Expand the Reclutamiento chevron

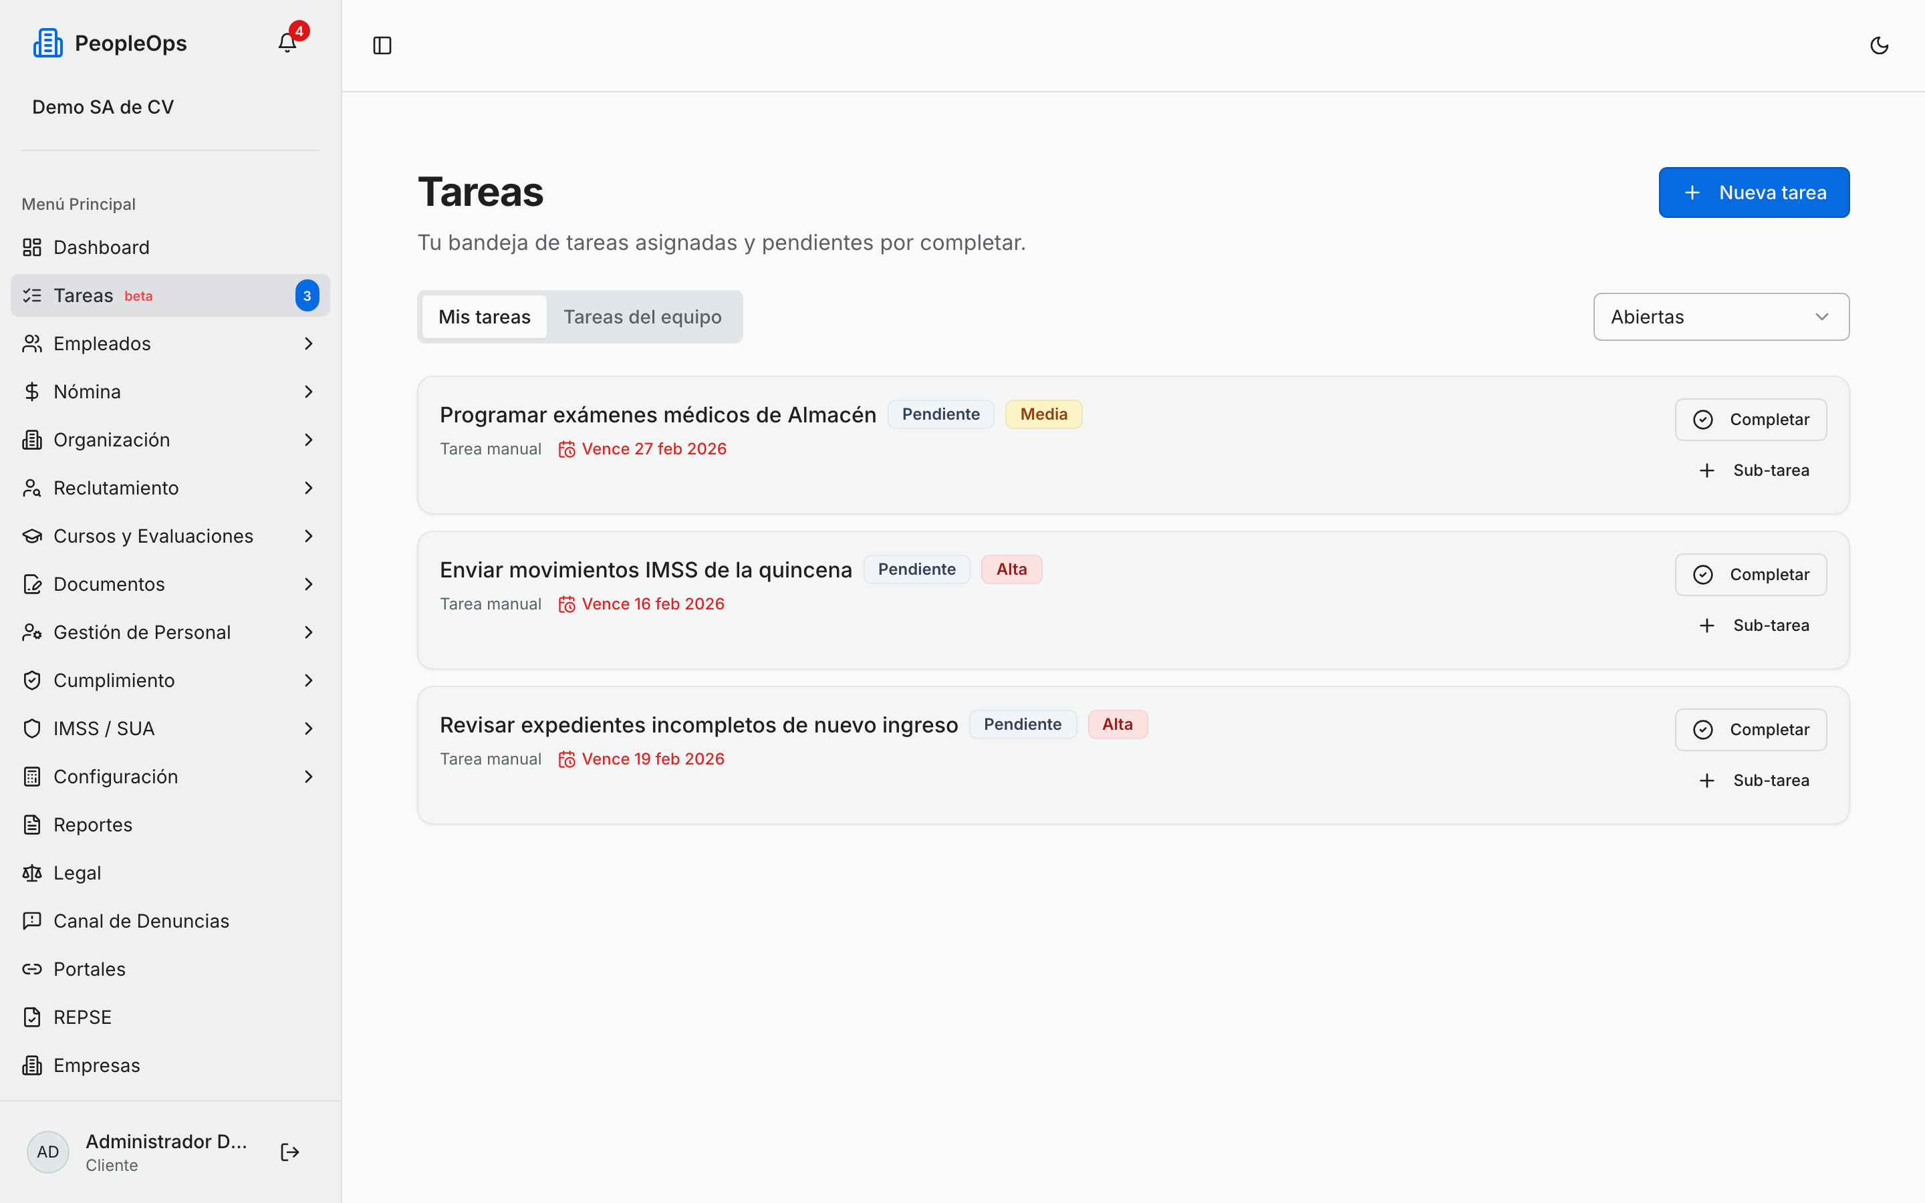click(309, 488)
